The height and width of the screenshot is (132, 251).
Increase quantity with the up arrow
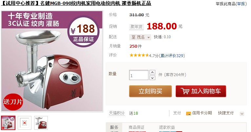tap(152, 73)
